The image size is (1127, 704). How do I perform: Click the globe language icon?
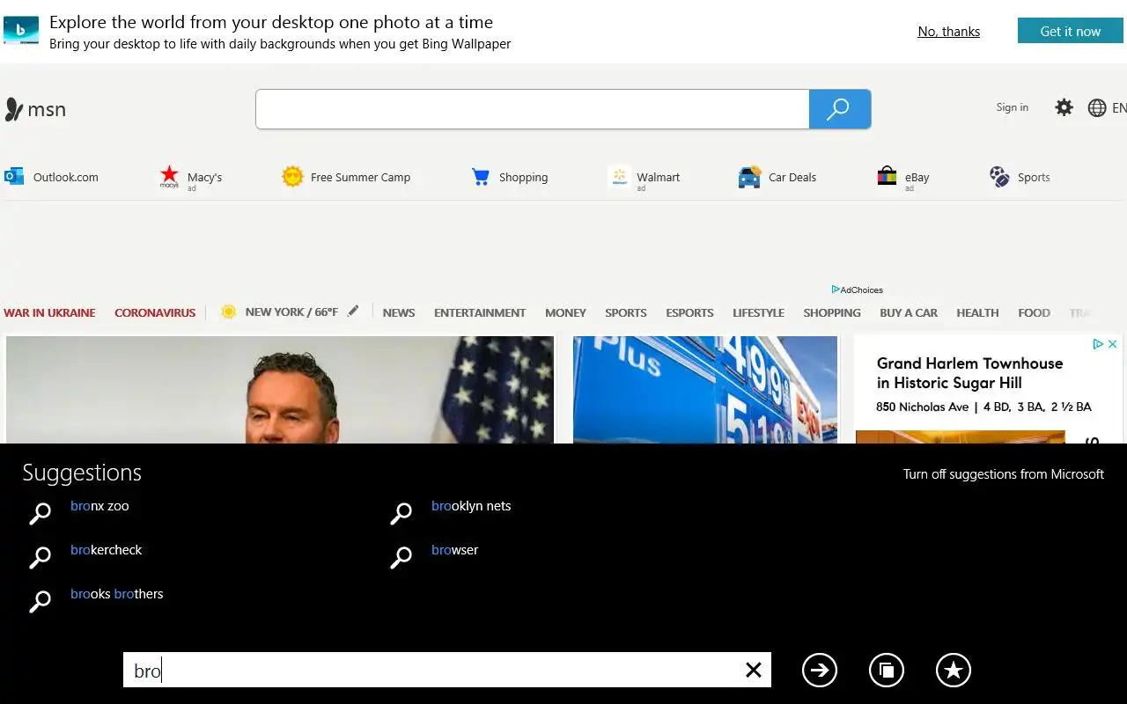(x=1097, y=107)
